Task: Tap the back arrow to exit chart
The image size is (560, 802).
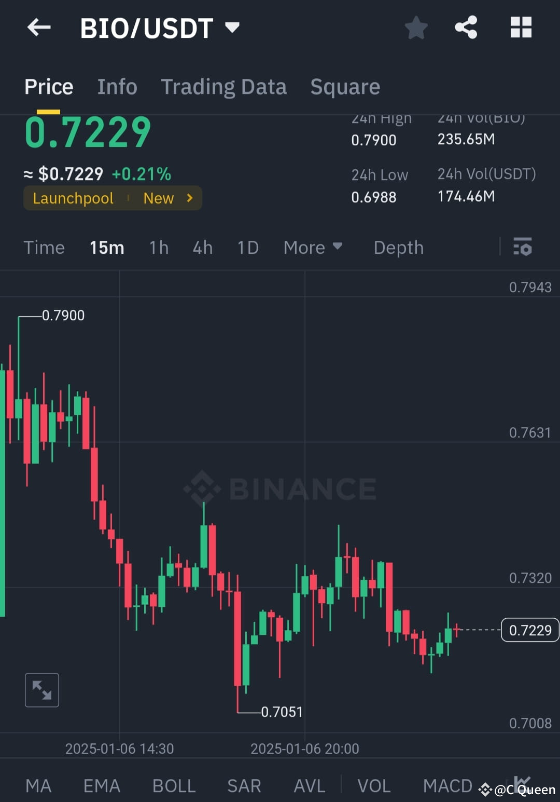Action: click(39, 28)
